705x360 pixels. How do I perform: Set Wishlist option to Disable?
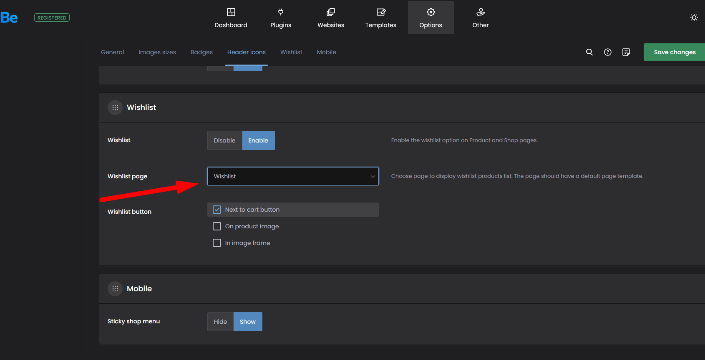click(x=225, y=140)
